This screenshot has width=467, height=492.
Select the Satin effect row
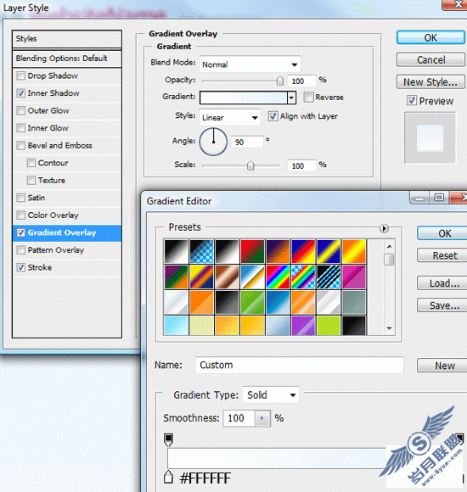point(67,198)
